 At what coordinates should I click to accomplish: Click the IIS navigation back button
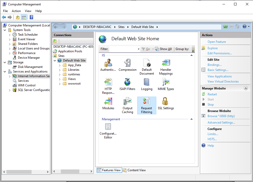[56, 27]
